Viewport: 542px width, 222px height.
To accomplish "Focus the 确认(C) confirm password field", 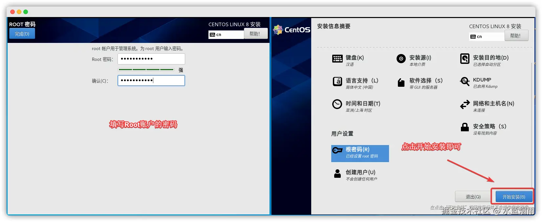I will [151, 81].
